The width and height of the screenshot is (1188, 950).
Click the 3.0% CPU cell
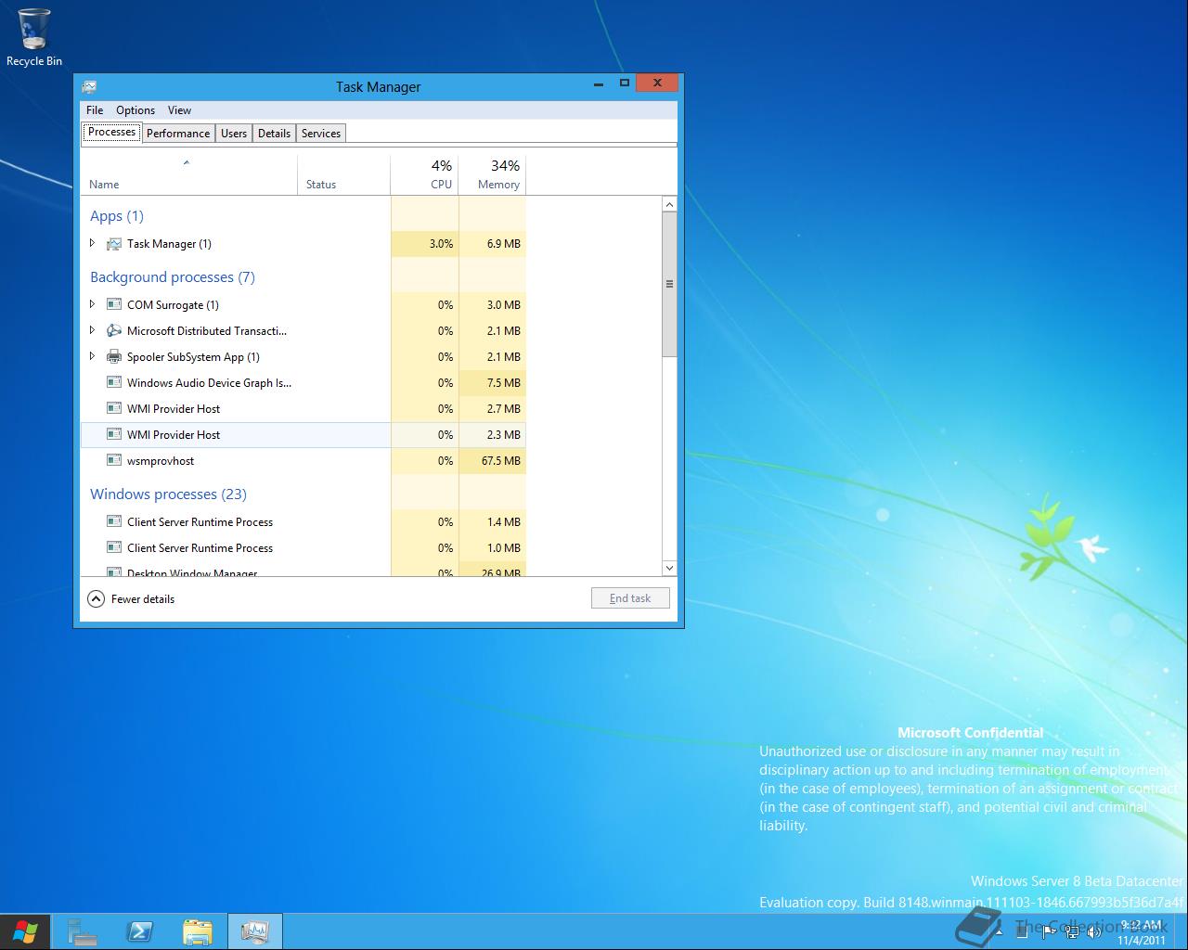[425, 243]
